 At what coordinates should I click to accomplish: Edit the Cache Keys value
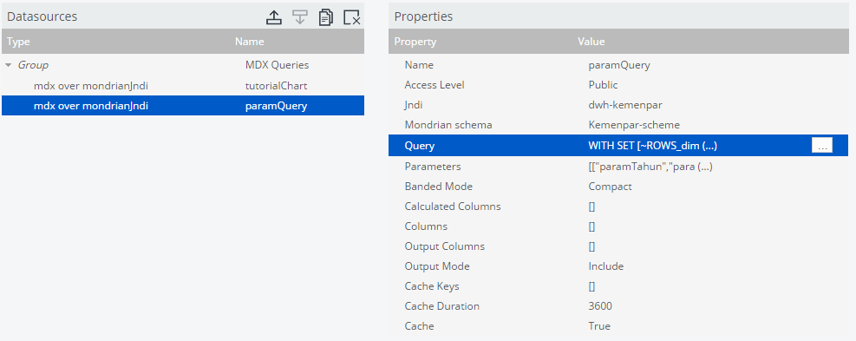point(591,286)
